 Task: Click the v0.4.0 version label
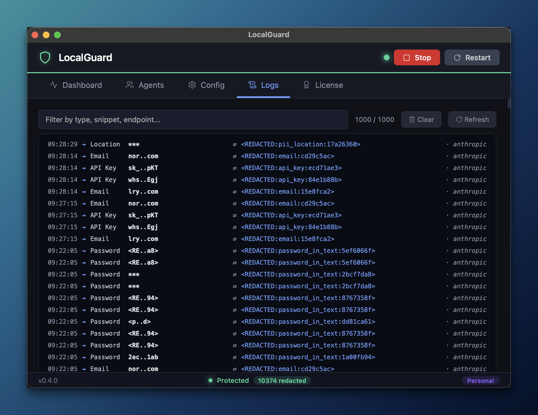[x=48, y=380]
